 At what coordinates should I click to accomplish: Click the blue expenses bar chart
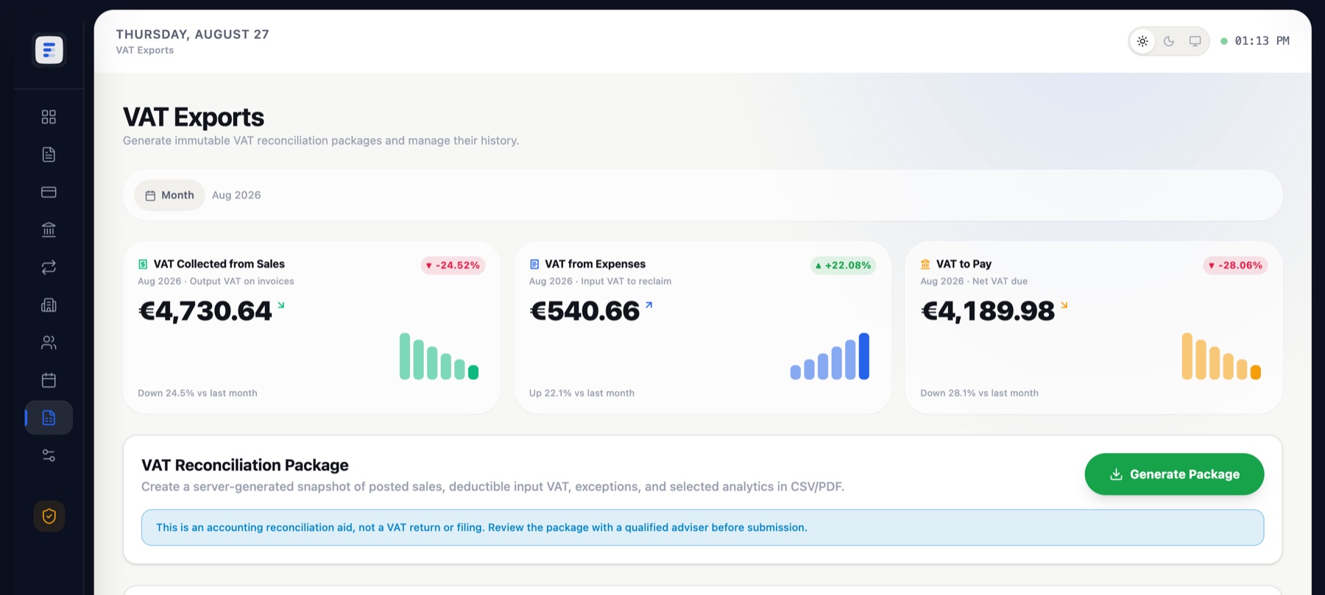830,356
